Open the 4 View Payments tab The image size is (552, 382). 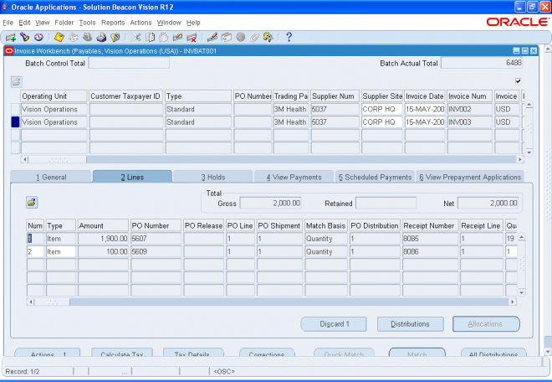[x=294, y=177]
